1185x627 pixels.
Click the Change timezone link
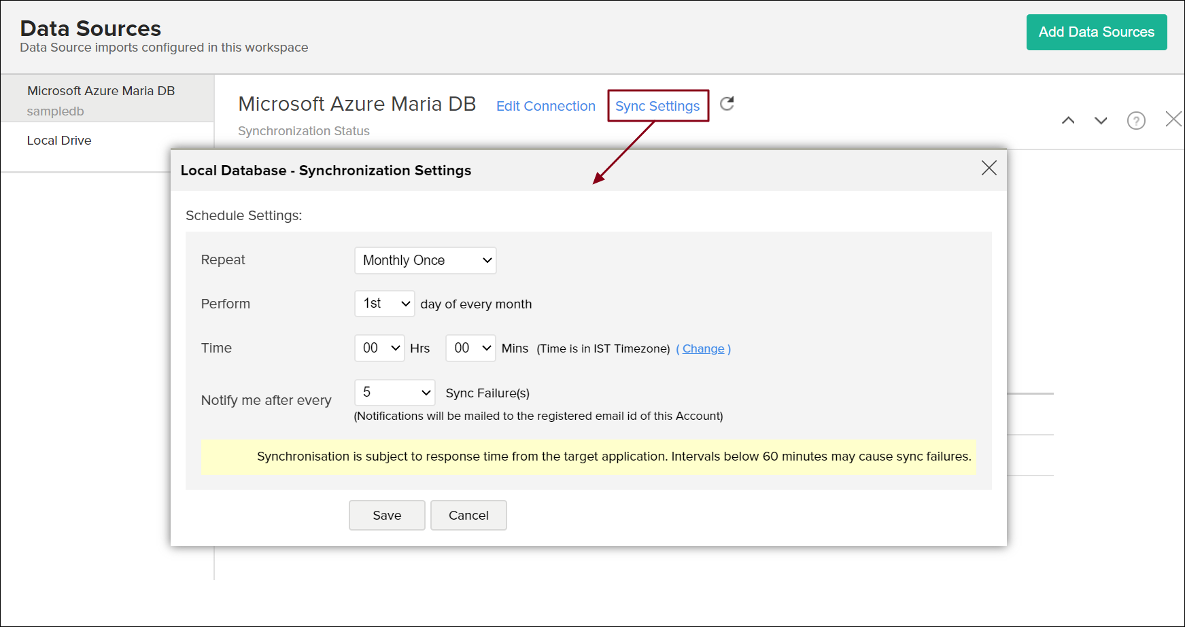pos(703,348)
